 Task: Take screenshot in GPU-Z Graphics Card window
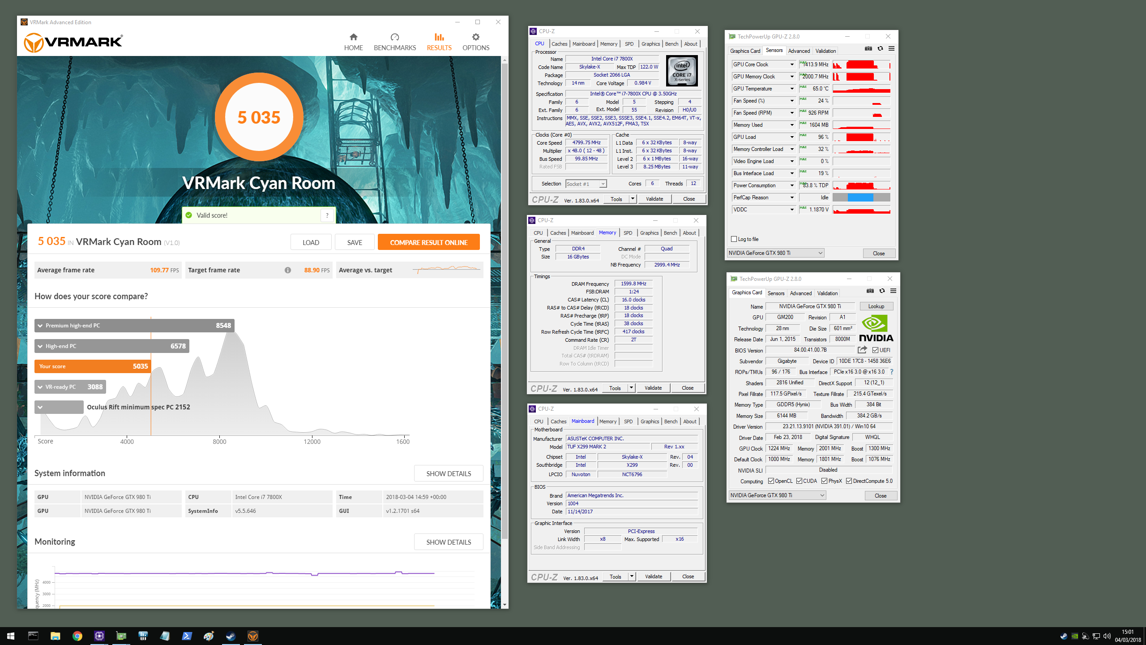[x=870, y=291]
